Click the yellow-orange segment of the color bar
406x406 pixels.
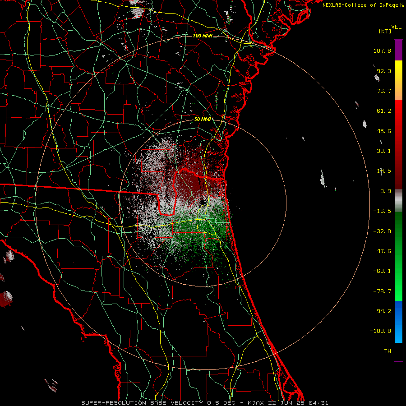point(398,80)
